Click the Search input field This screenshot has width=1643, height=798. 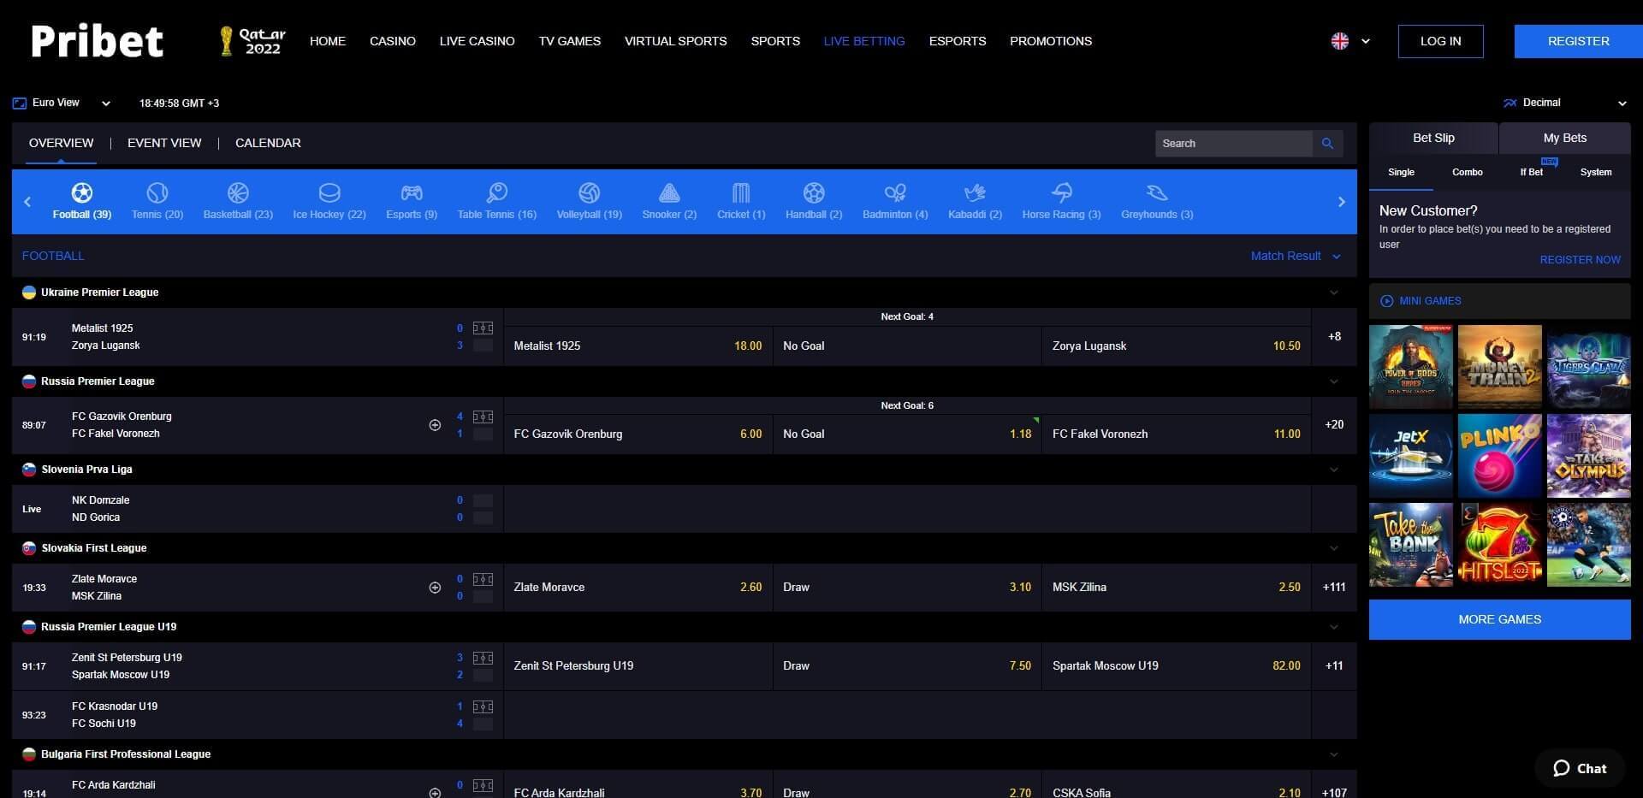tap(1232, 143)
